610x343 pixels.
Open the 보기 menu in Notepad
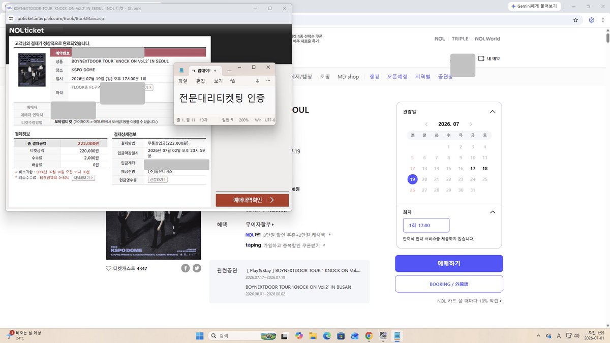pos(218,81)
